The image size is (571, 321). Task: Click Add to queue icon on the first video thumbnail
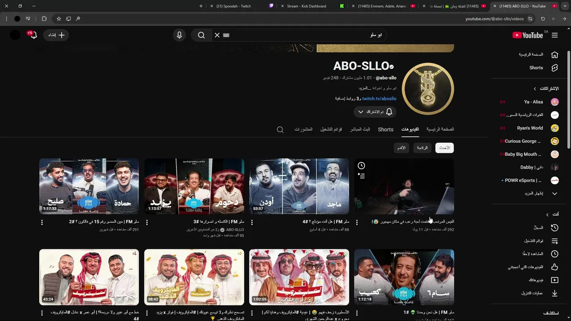(x=361, y=176)
